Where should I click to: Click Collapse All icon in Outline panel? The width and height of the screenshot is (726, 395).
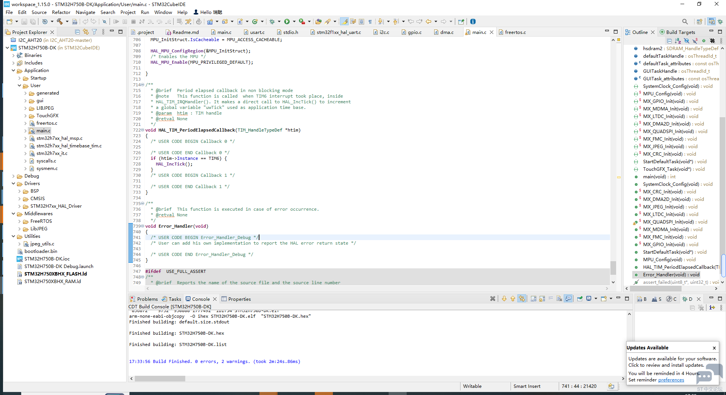669,41
